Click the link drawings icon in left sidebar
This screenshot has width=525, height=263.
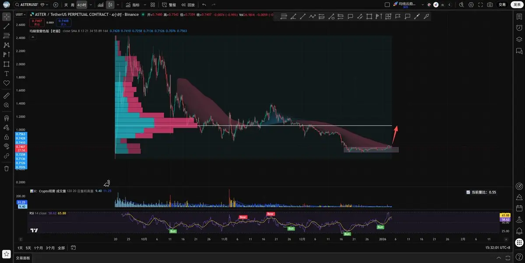coord(7,156)
